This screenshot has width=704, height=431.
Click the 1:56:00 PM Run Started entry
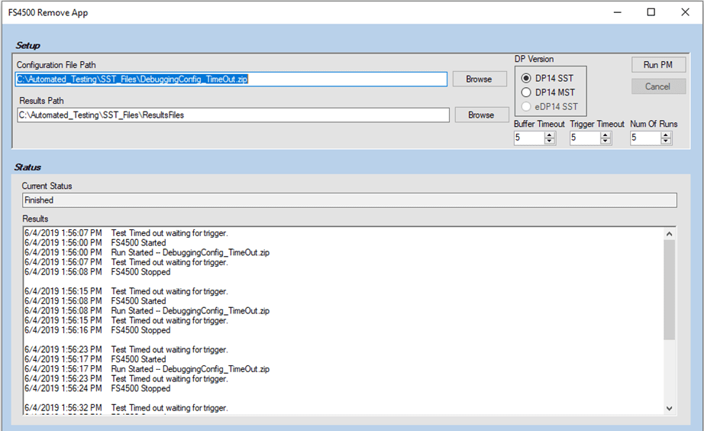click(x=147, y=253)
